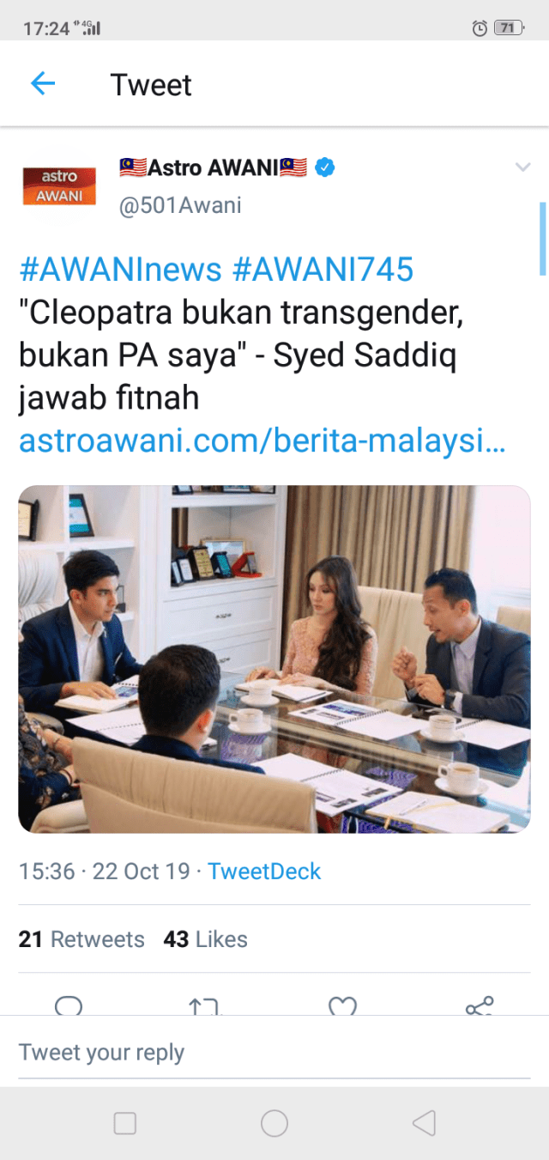View the 21 Retweets list

(81, 939)
